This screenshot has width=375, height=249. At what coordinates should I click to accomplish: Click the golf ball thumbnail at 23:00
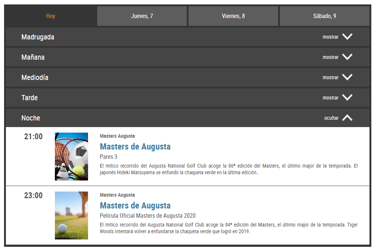pyautogui.click(x=71, y=215)
